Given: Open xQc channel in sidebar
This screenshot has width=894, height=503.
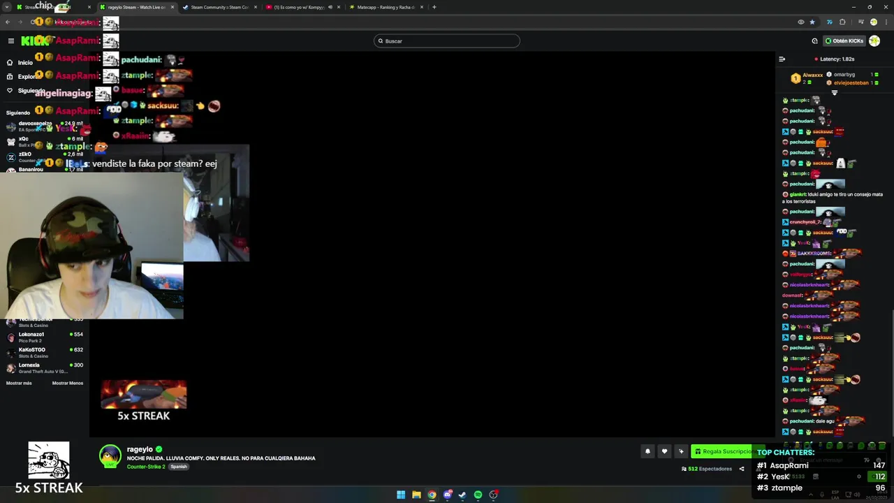Looking at the screenshot, I should coord(45,141).
